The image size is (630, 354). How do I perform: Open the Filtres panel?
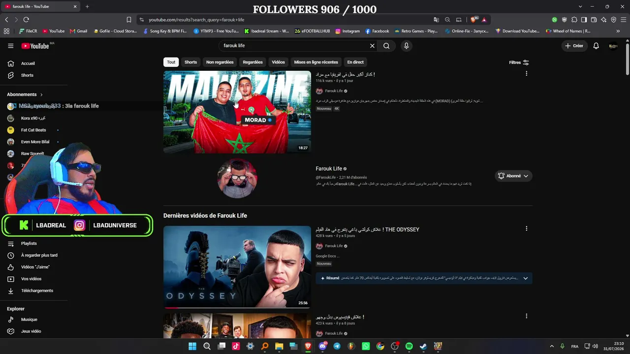click(519, 62)
